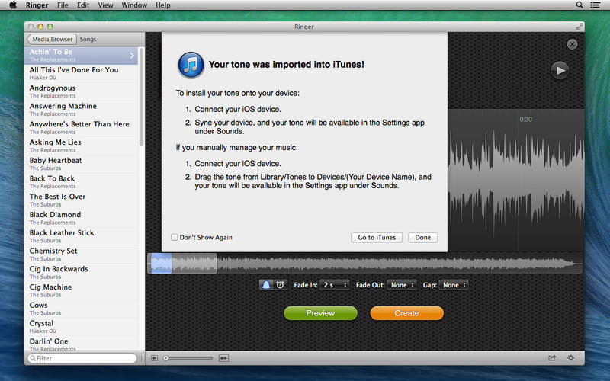Click the large waveform display
Viewport: 610px width, 381px height.
click(516, 181)
